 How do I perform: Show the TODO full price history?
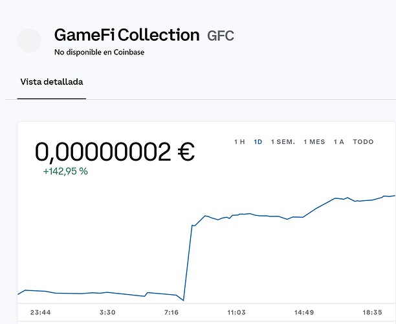pyautogui.click(x=363, y=142)
